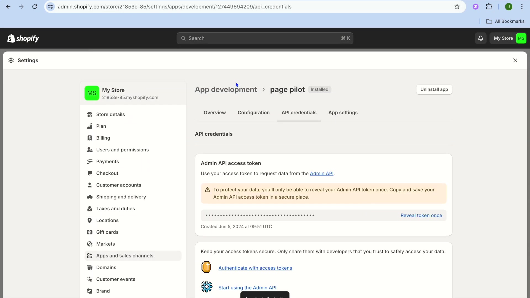Click the Uninstall app button
This screenshot has width=530, height=298.
434,89
